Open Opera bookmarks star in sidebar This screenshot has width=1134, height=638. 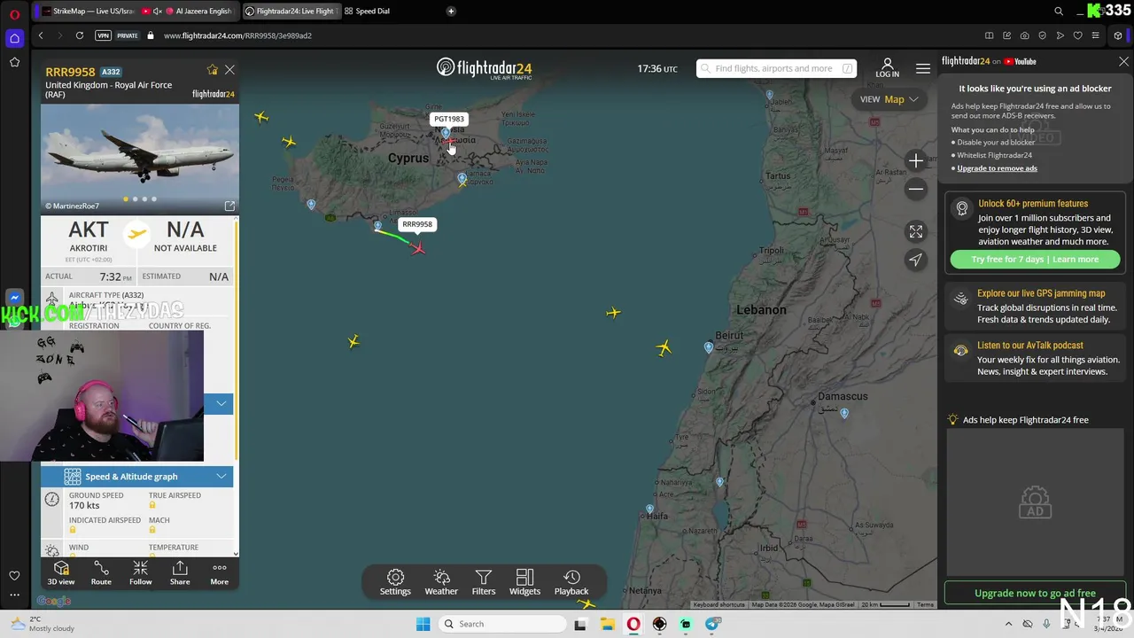click(x=14, y=62)
